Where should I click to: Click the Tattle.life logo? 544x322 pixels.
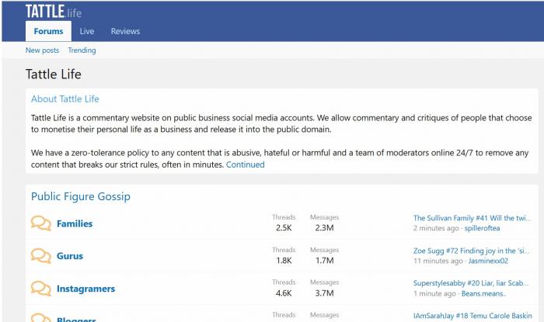click(x=54, y=12)
